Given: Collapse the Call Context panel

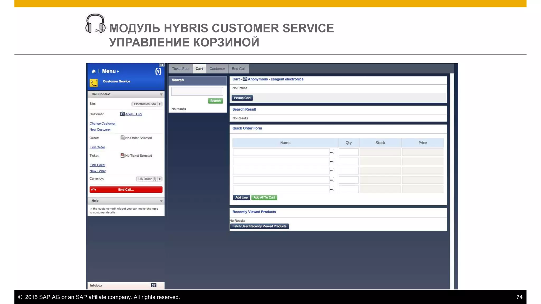Looking at the screenshot, I should [x=161, y=94].
